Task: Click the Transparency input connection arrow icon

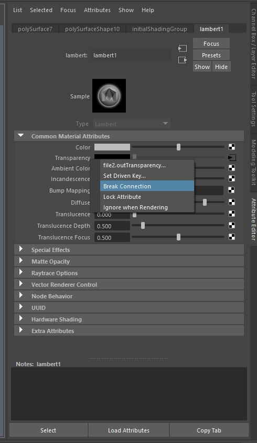Action: point(232,158)
